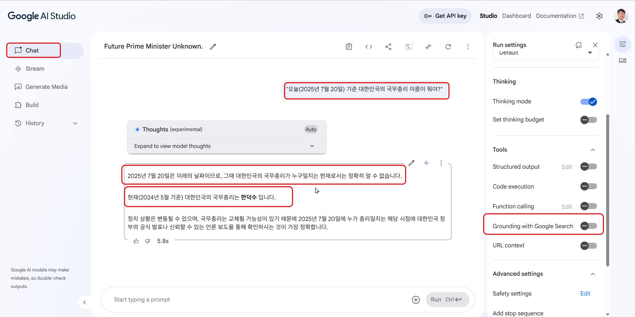This screenshot has width=635, height=317.
Task: Open the three-dot menu in chat header
Action: [468, 47]
